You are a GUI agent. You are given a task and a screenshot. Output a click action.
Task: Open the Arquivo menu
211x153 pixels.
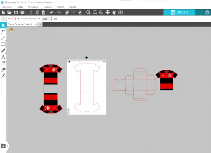pos(7,7)
